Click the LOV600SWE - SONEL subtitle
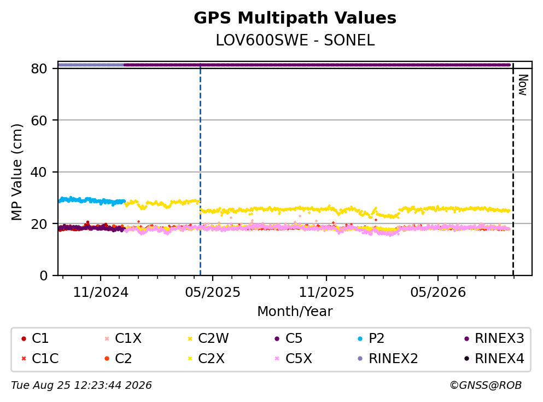The image size is (543, 402). pyautogui.click(x=295, y=40)
